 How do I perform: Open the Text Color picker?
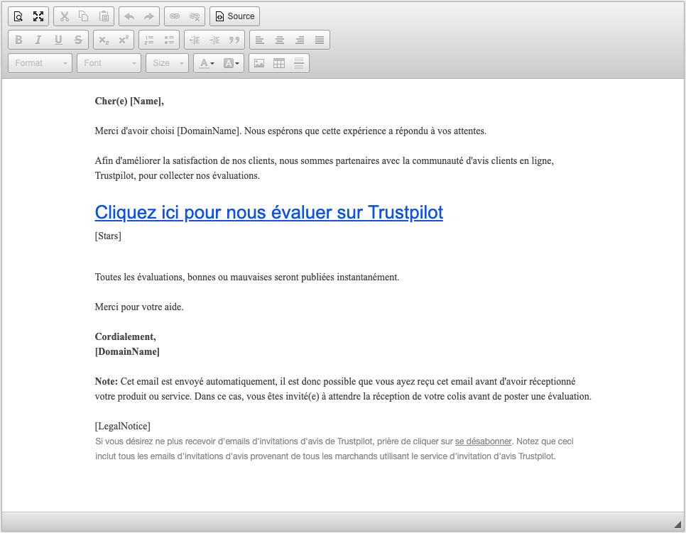(x=206, y=62)
